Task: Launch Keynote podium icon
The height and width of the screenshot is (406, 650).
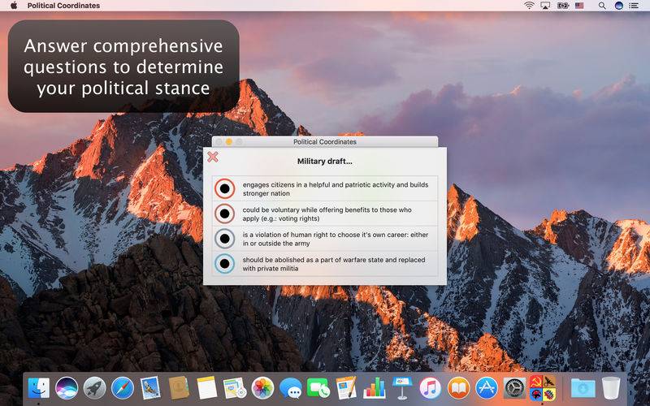Action: coord(402,388)
